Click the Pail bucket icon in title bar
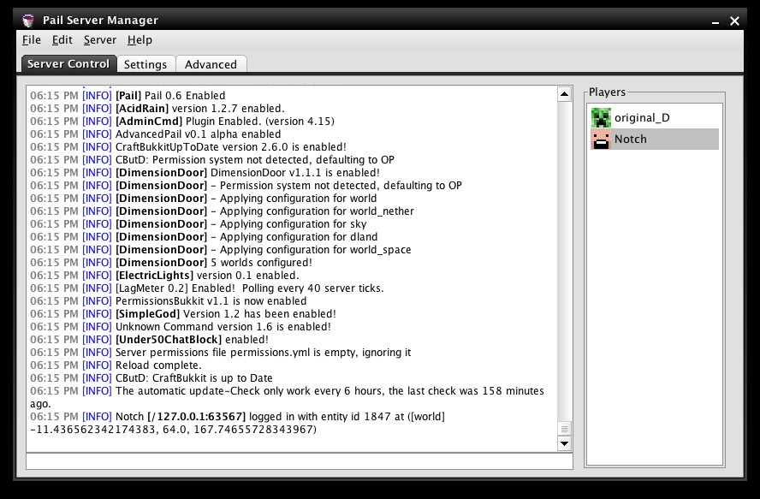The height and width of the screenshot is (499, 760). pyautogui.click(x=30, y=20)
